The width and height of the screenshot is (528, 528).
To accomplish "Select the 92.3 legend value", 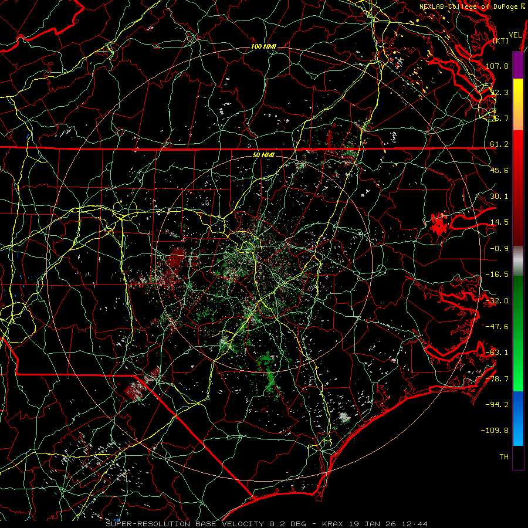I will click(499, 92).
